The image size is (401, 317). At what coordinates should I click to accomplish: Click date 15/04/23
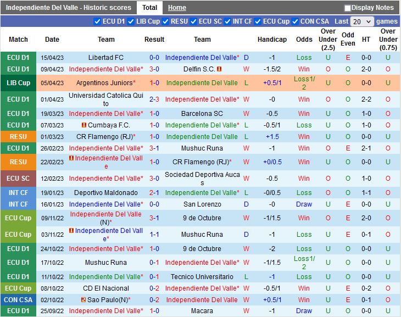coord(52,58)
